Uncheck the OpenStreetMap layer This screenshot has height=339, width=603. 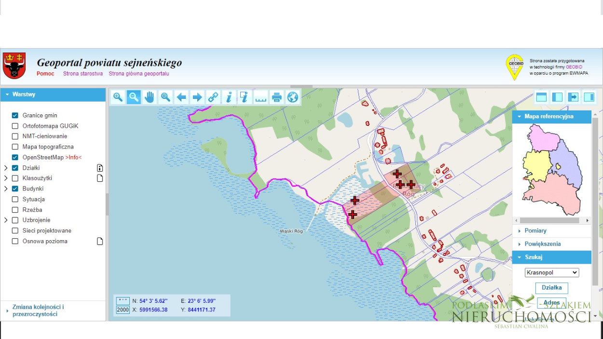(15, 157)
